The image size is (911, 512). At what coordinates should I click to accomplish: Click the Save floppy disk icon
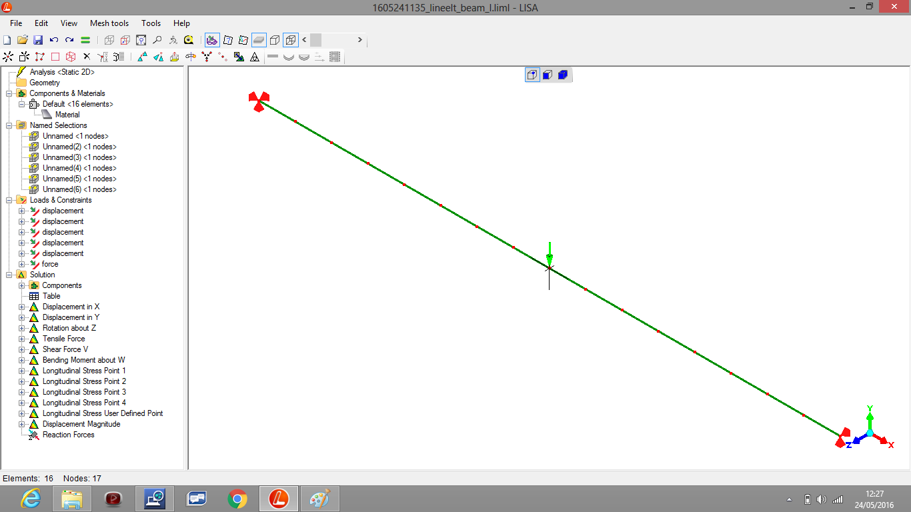(x=38, y=40)
